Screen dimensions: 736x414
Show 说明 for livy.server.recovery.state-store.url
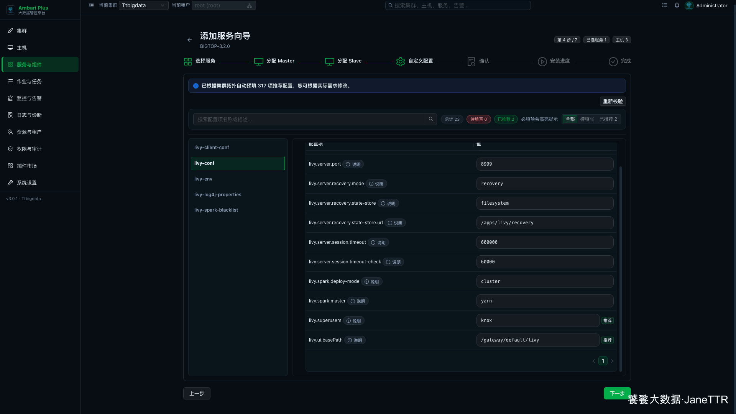tap(395, 223)
